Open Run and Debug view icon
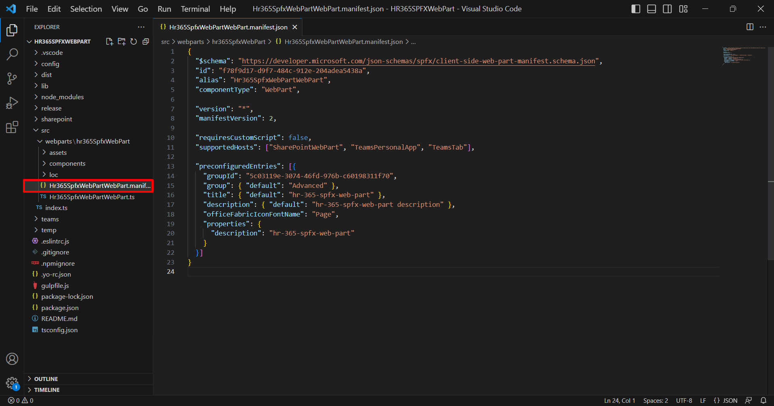This screenshot has height=406, width=774. 12,103
